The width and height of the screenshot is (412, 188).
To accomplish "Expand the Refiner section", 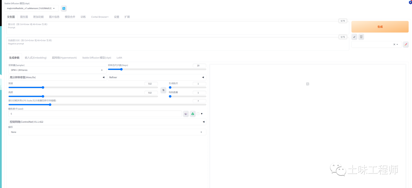I will click(157, 77).
